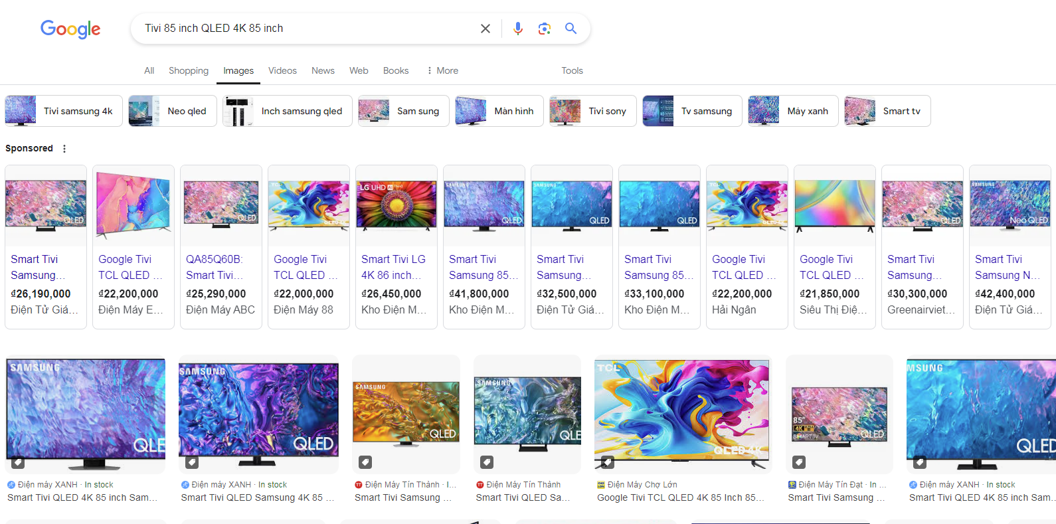Open TCL QLED 4K colorful result image
The image size is (1056, 524).
pos(683,414)
